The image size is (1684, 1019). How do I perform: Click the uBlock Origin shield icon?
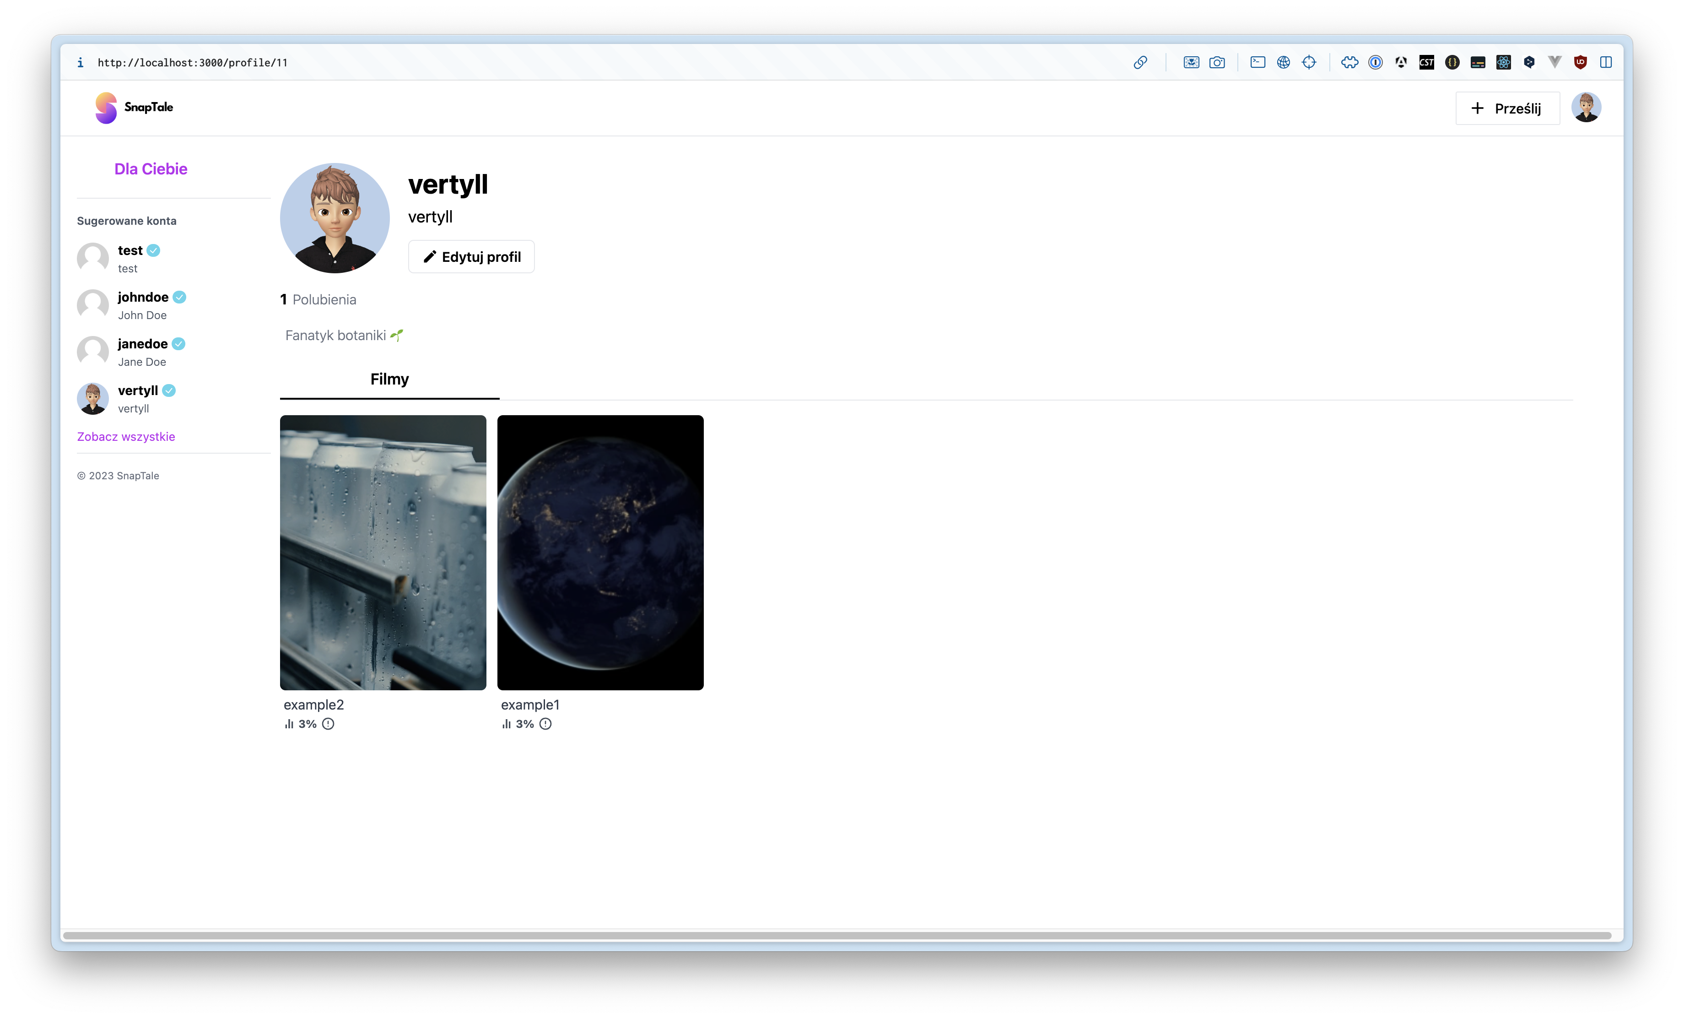click(1580, 62)
